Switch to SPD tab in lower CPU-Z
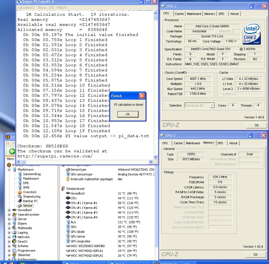The height and width of the screenshot is (264, 269). tap(220, 143)
